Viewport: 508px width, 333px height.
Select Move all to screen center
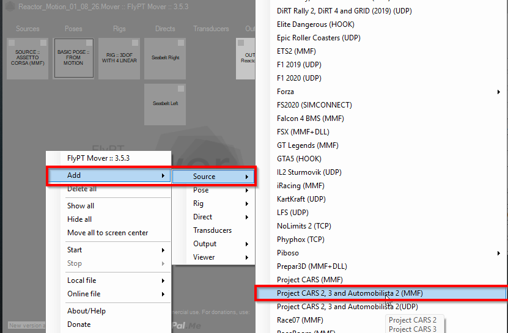point(109,233)
